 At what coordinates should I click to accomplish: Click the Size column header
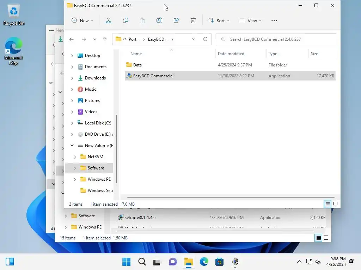coord(314,54)
